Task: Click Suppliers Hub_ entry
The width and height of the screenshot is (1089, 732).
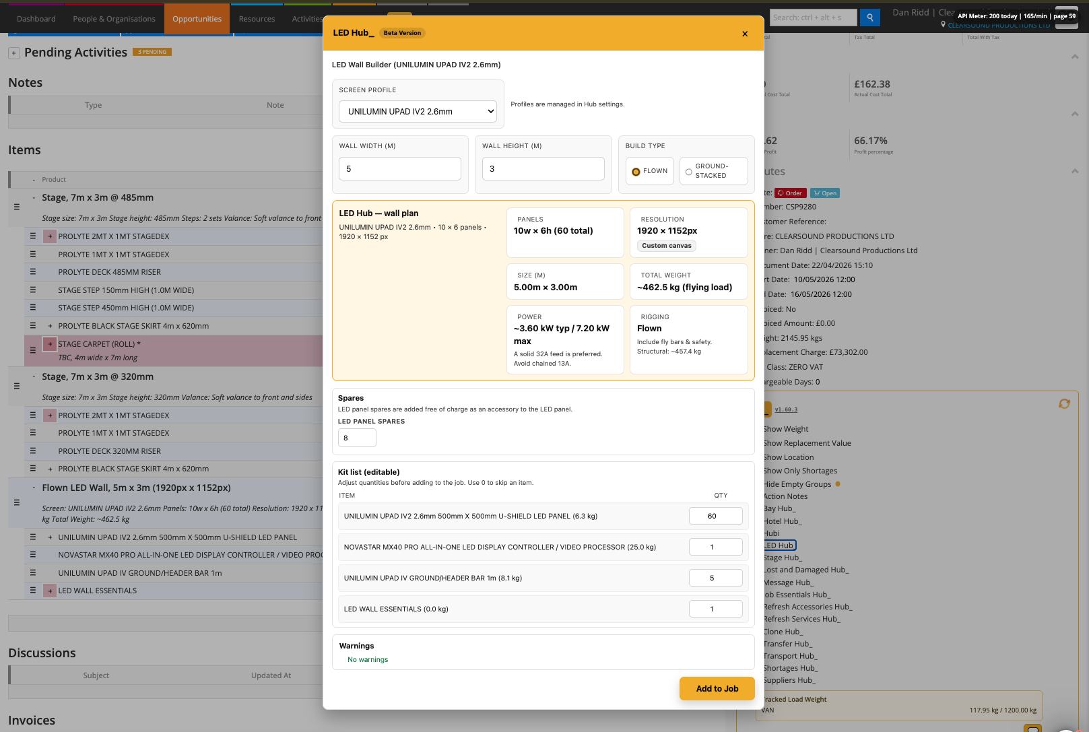Action: click(788, 680)
